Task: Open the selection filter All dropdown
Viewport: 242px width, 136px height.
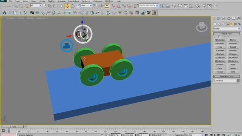Action: tap(40, 6)
